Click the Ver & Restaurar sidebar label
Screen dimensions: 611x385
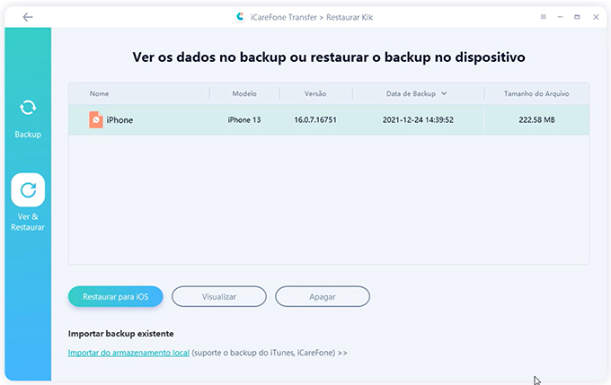tap(28, 222)
